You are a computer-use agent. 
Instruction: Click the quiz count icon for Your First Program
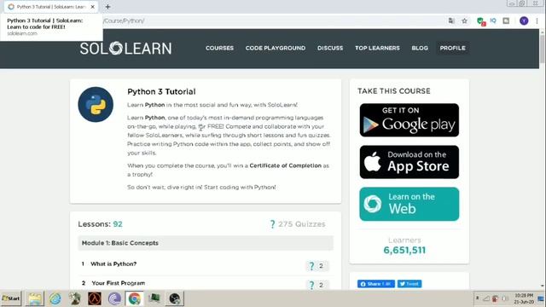tap(317, 285)
